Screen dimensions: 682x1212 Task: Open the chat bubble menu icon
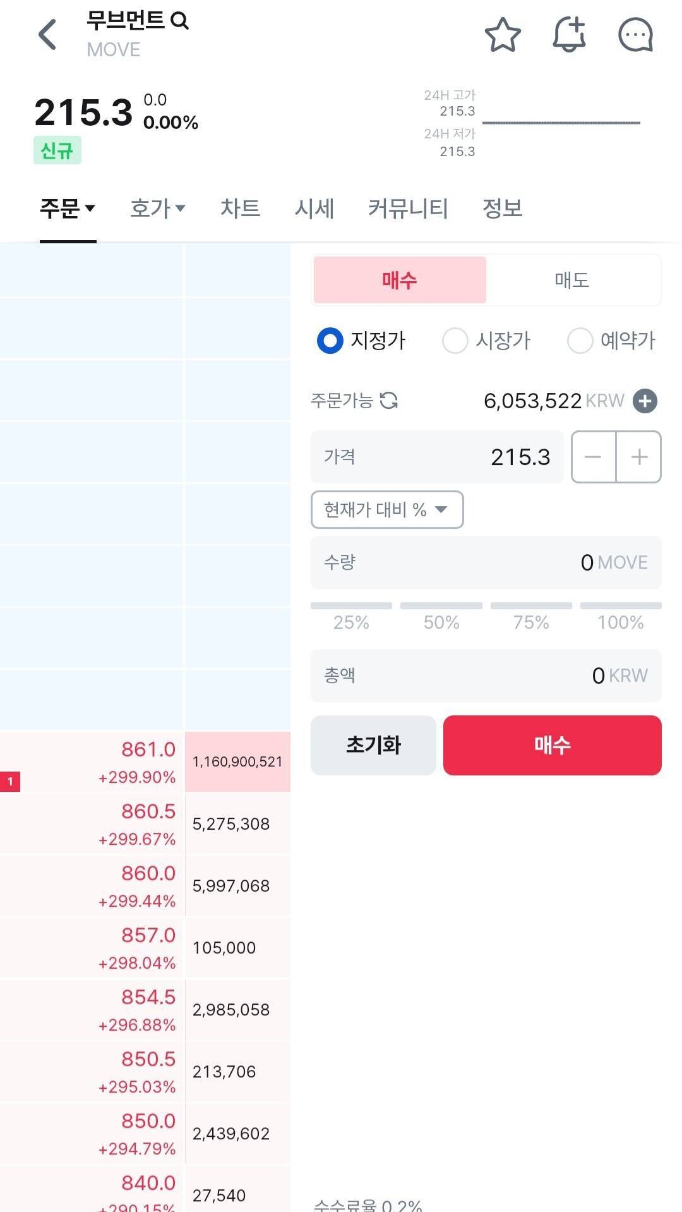635,36
